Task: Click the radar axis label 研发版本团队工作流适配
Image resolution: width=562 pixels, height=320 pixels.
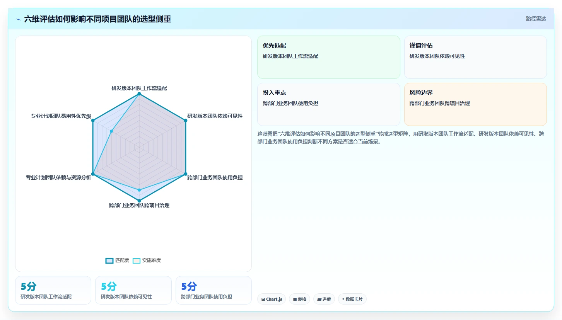Action: [139, 88]
